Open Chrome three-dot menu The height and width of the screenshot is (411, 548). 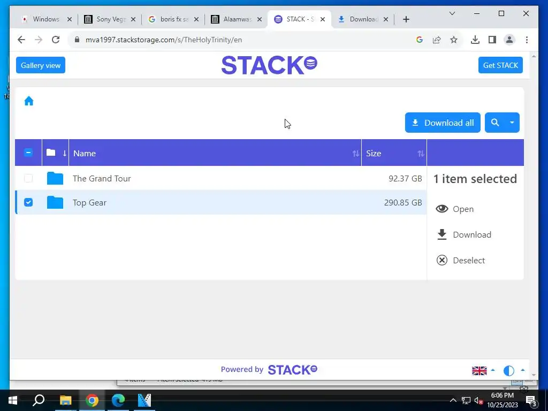click(527, 40)
